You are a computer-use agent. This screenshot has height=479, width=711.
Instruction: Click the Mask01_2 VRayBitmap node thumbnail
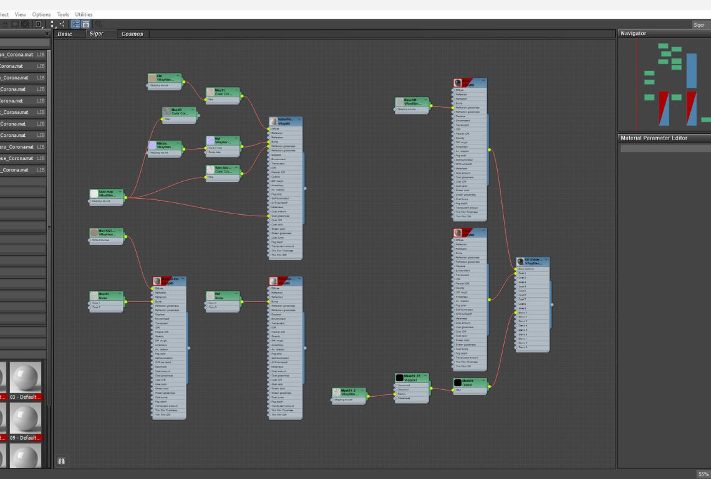pyautogui.click(x=336, y=392)
